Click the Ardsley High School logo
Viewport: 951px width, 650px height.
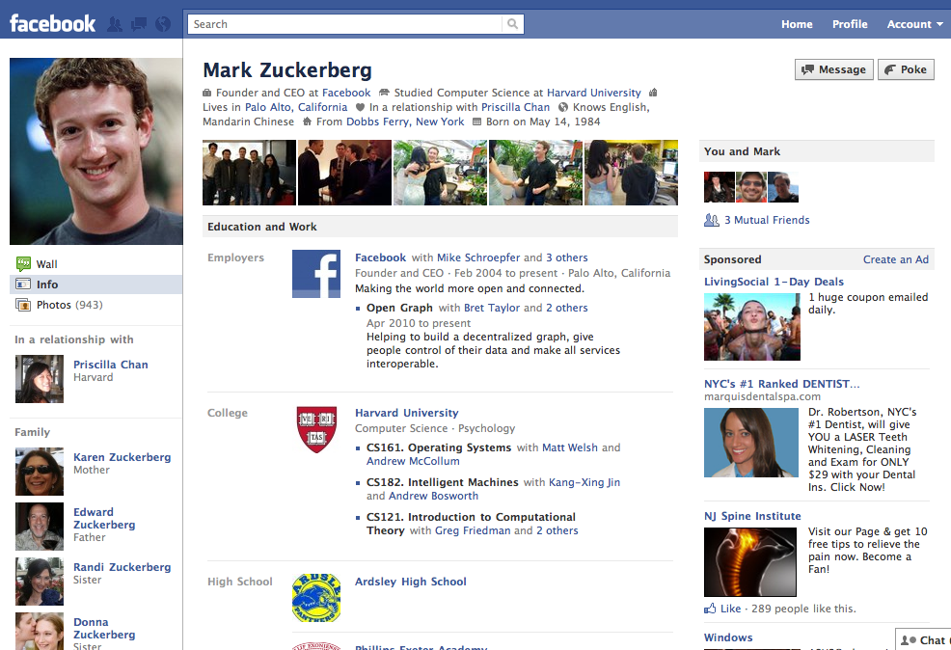pos(316,598)
